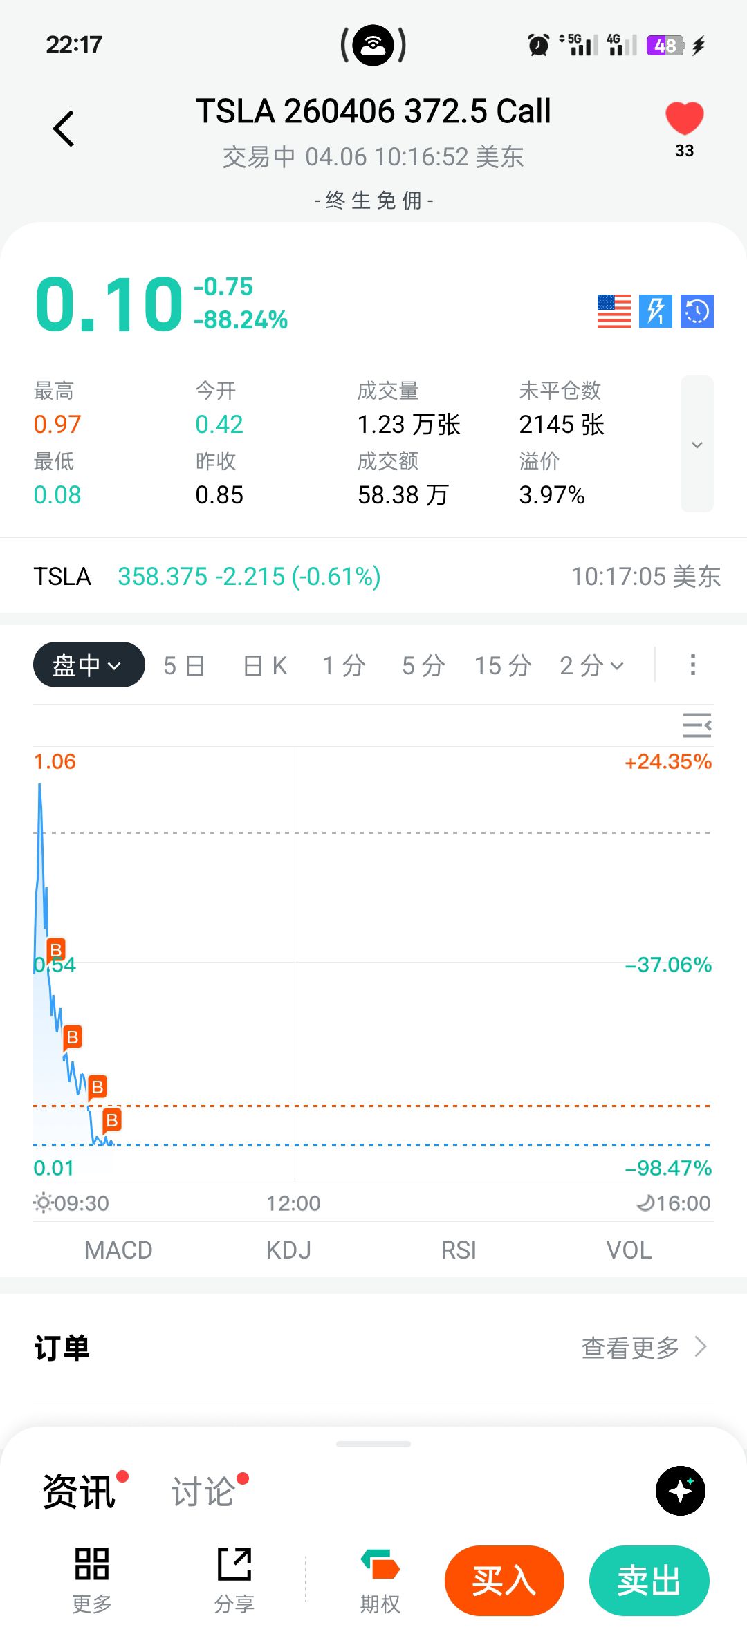Image resolution: width=747 pixels, height=1643 pixels.
Task: Expand the quote details chevron panel
Action: coord(697,444)
